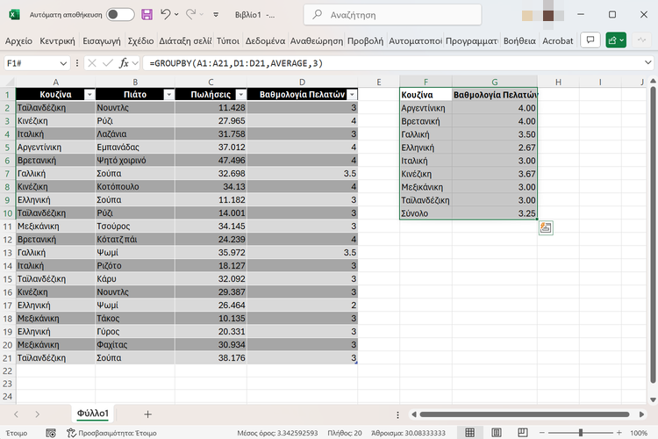658x439 pixels.
Task: Open the Customize Quick Access Toolbar menu
Action: tap(216, 15)
